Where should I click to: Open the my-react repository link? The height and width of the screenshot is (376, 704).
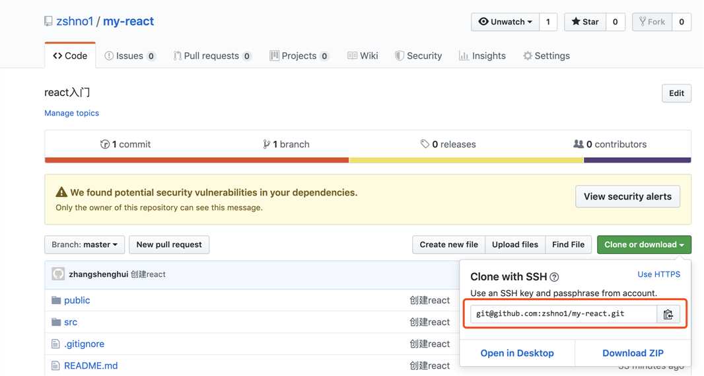128,21
